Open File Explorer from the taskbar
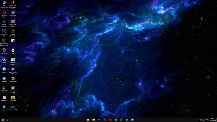The height and width of the screenshot is (122, 217). (x=88, y=120)
